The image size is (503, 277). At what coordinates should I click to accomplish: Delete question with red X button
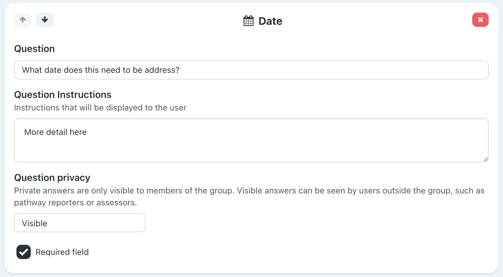[480, 20]
